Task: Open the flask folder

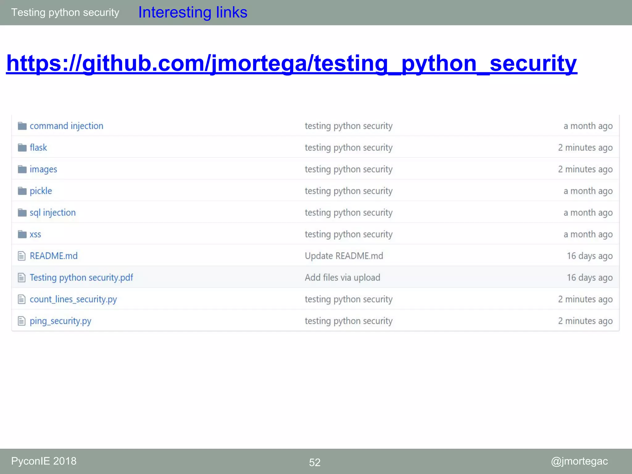Action: [x=38, y=148]
